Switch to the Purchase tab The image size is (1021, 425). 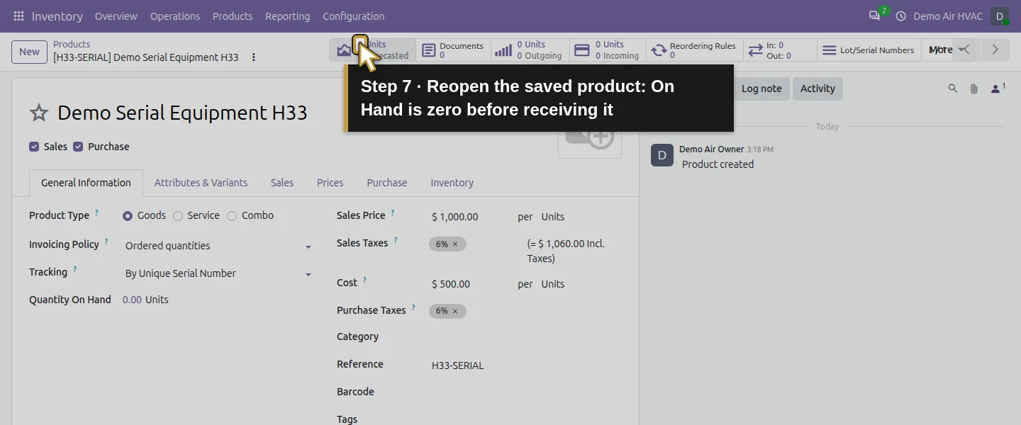pyautogui.click(x=387, y=183)
